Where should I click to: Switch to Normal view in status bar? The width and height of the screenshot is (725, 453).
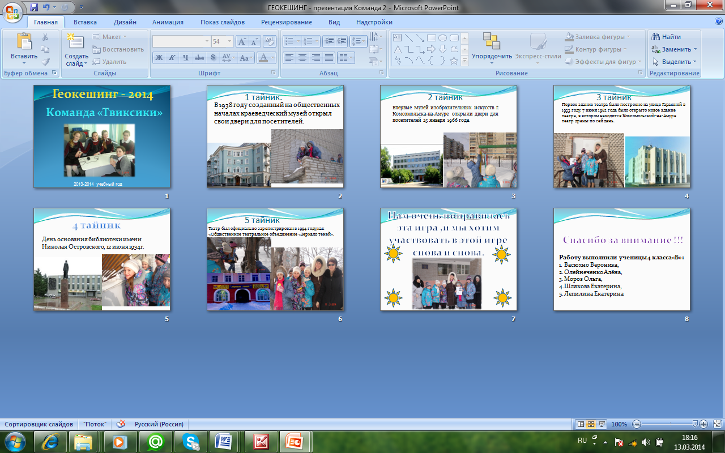(x=581, y=424)
